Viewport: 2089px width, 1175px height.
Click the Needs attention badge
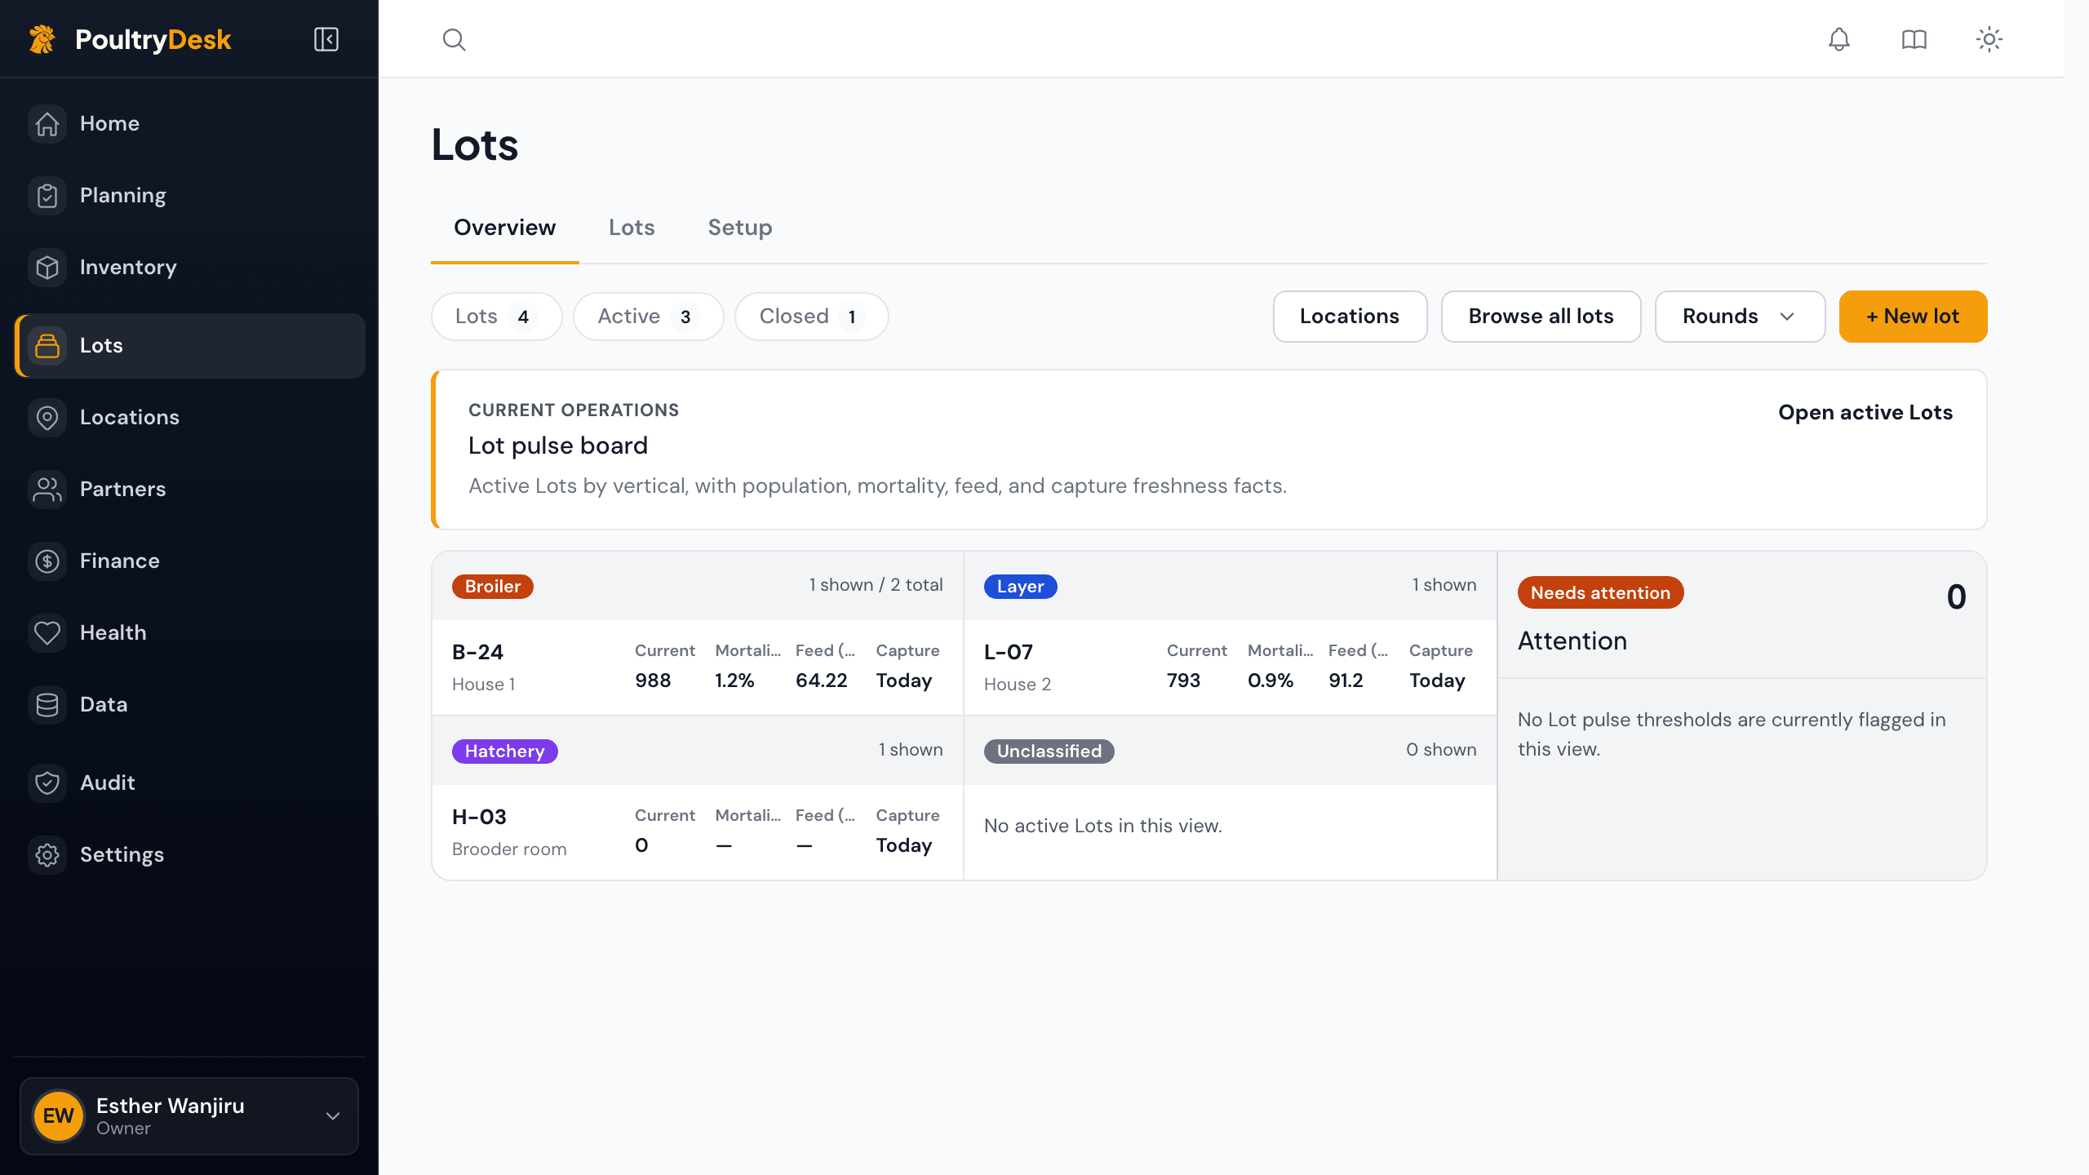(1600, 592)
